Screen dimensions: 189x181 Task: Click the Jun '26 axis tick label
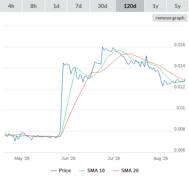click(x=68, y=158)
